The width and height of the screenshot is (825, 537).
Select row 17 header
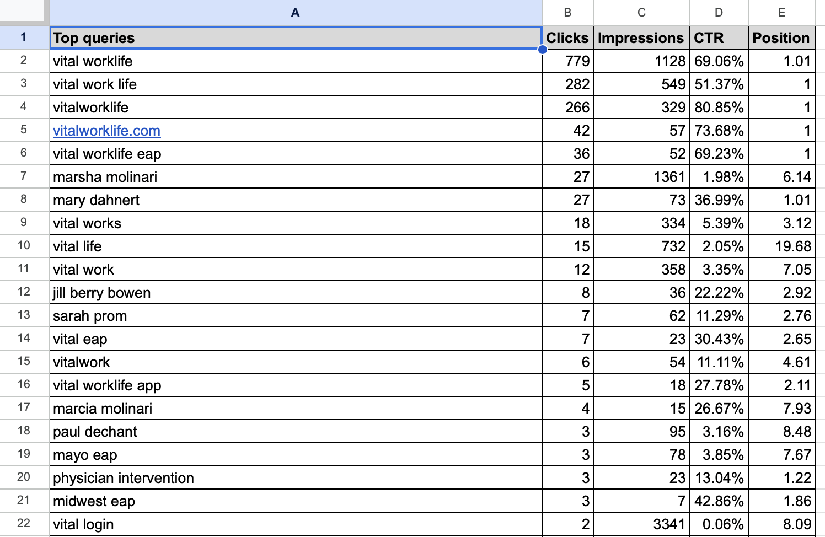(x=24, y=408)
